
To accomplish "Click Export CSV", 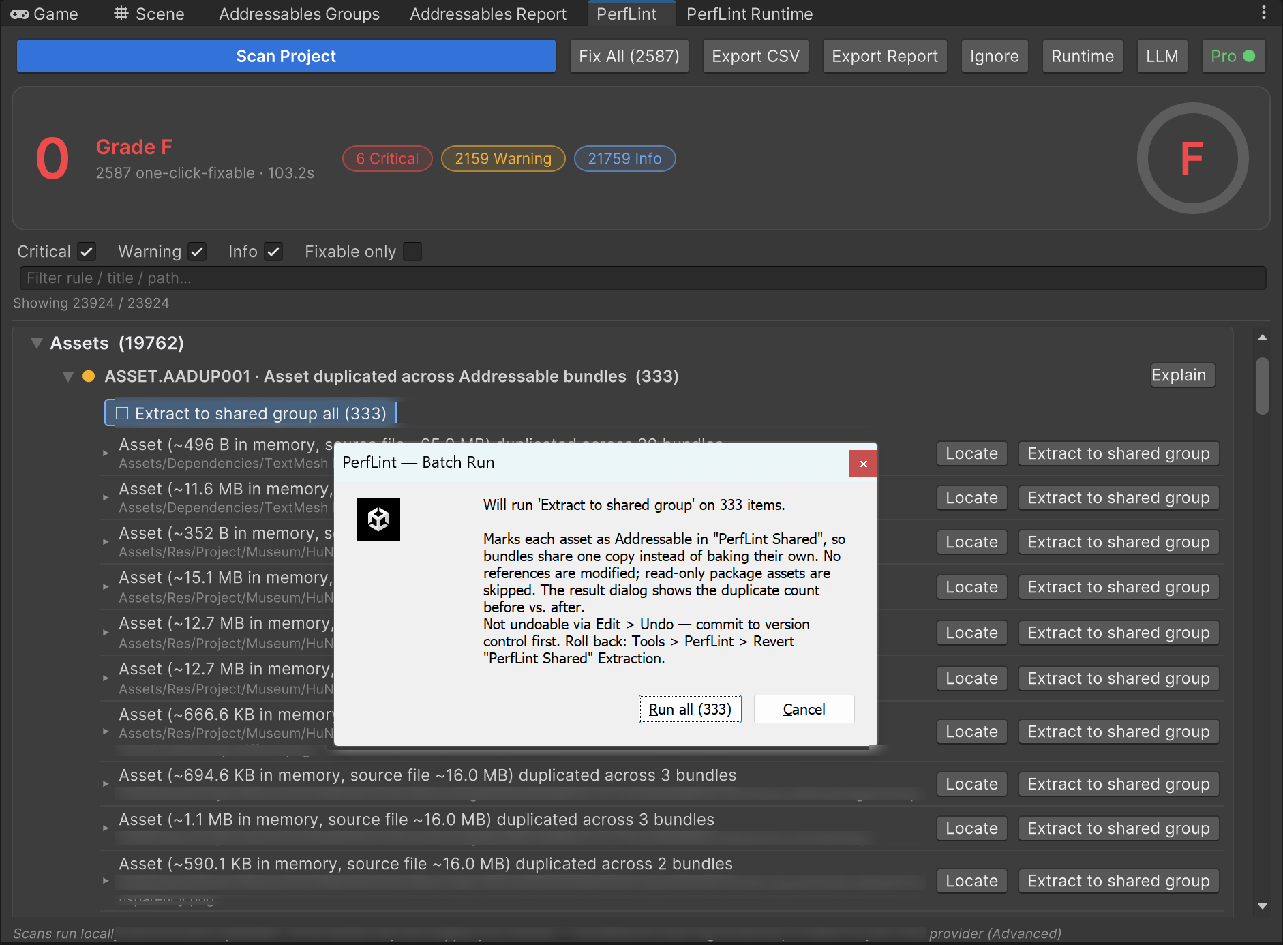I will (755, 56).
